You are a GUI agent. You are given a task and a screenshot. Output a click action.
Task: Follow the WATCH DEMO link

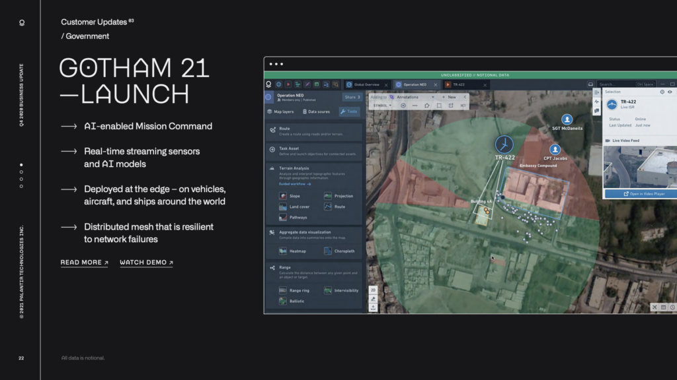(x=146, y=263)
